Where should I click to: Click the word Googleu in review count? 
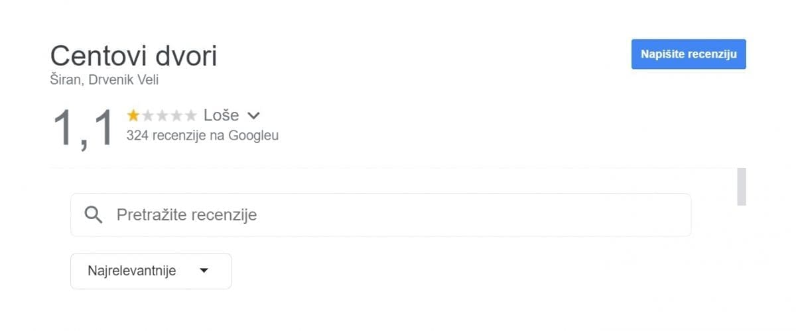(253, 136)
